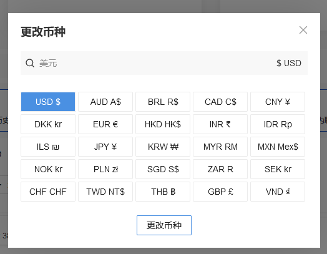Pick VND ₫ currency option
Screen dimensions: 327x254
point(278,192)
